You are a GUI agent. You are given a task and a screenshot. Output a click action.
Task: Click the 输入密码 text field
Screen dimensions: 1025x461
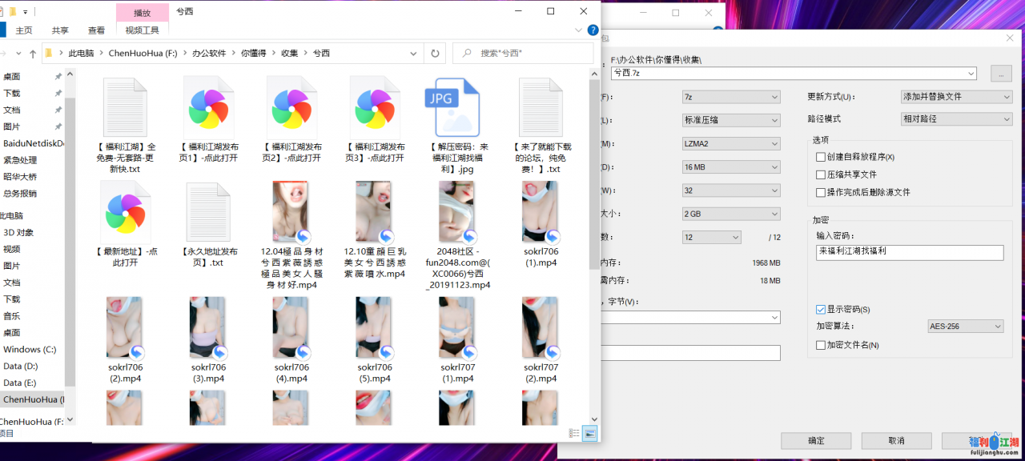(909, 252)
